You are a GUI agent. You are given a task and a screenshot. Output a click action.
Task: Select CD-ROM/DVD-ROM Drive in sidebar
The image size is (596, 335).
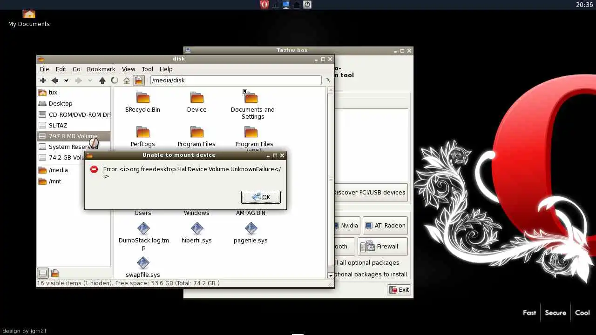pyautogui.click(x=74, y=114)
